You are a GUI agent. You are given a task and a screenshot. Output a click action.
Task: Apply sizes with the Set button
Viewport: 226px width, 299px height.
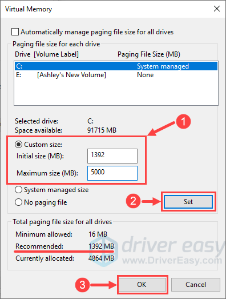(x=188, y=202)
